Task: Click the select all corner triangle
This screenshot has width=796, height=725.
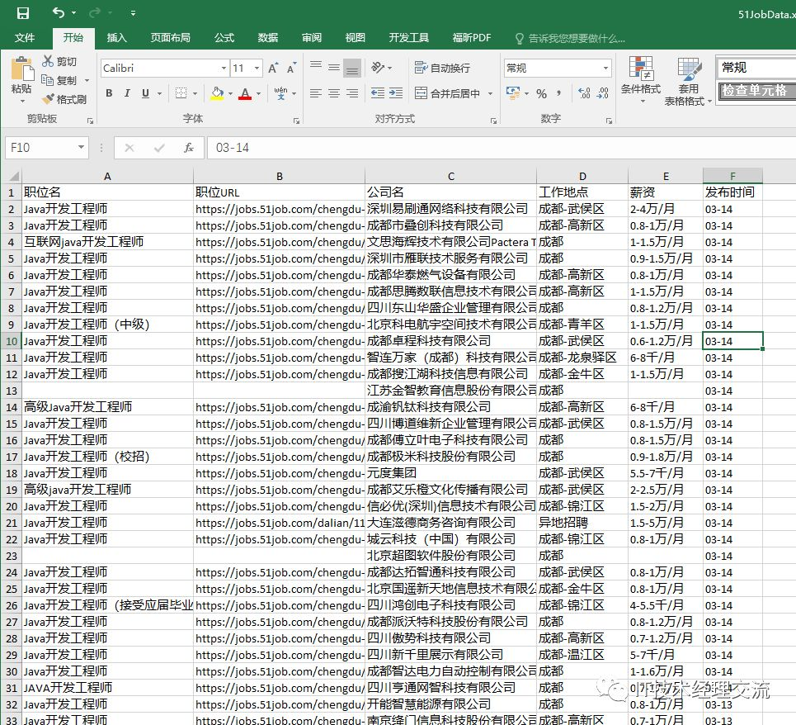Action: [x=12, y=177]
